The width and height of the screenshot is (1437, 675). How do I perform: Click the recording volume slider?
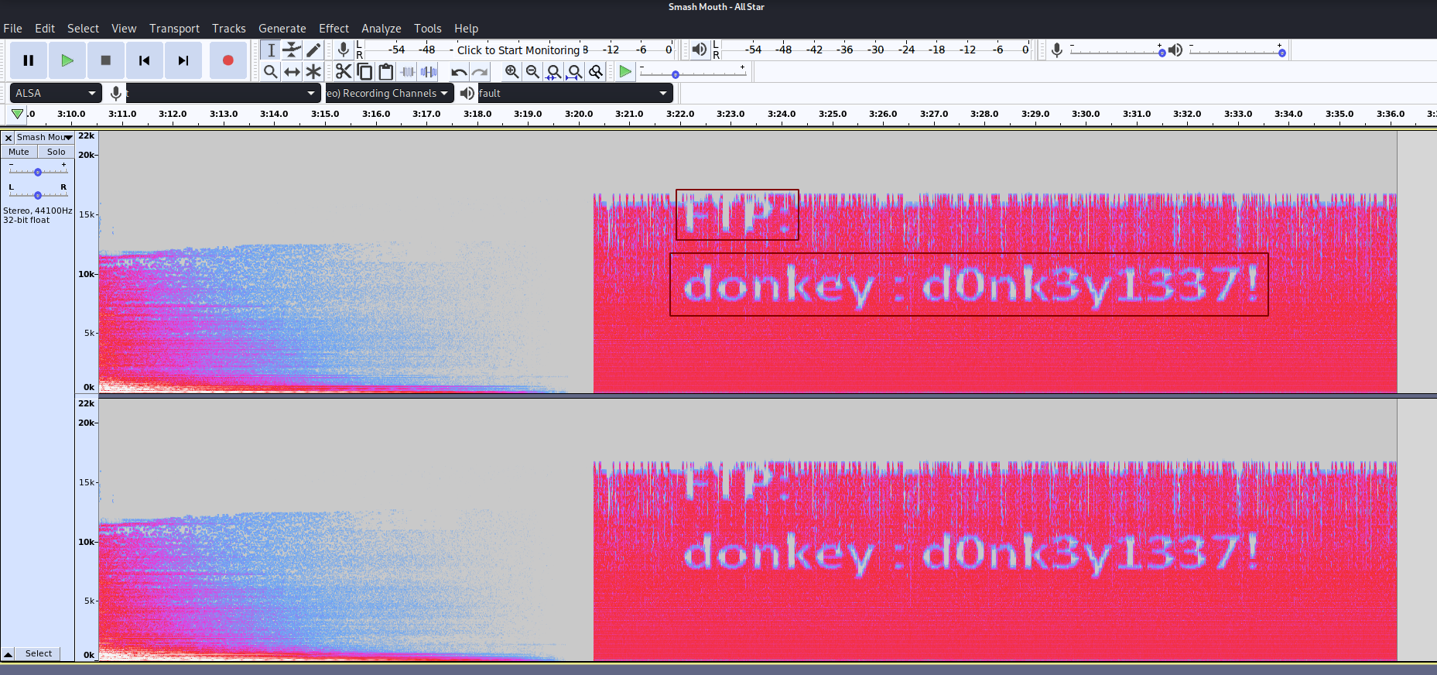pos(1116,52)
